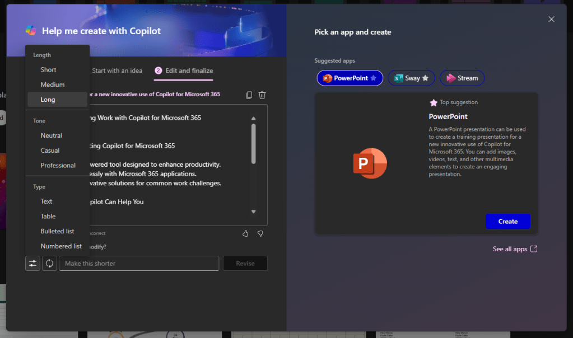The image size is (573, 338).
Task: Set length to Medium
Action: click(x=53, y=84)
